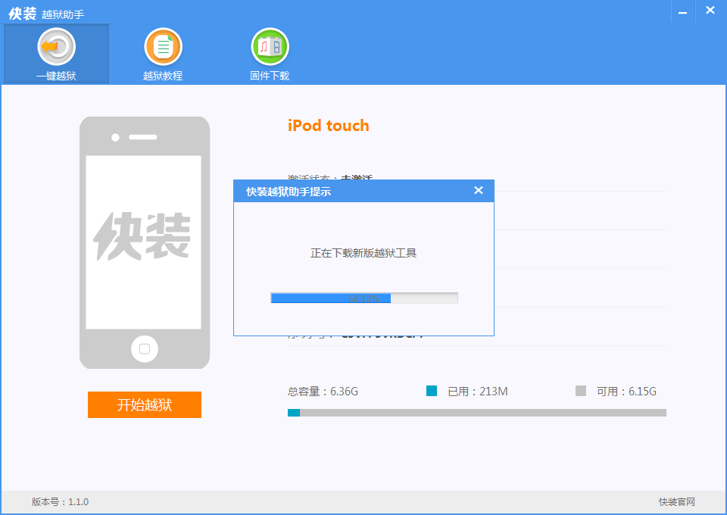Click the 版本号：1.1.0 version text
727x515 pixels.
point(60,501)
